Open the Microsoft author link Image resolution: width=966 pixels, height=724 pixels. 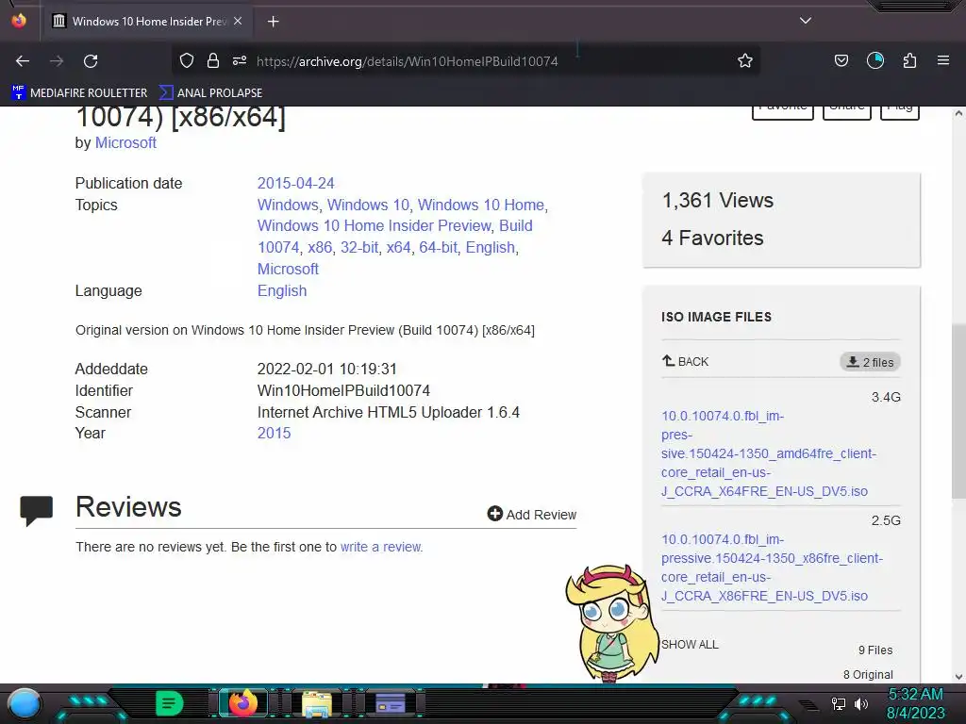tap(125, 142)
